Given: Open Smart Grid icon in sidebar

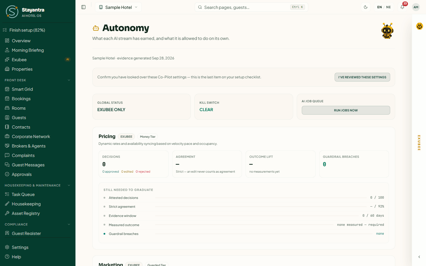Looking at the screenshot, I should (7, 89).
